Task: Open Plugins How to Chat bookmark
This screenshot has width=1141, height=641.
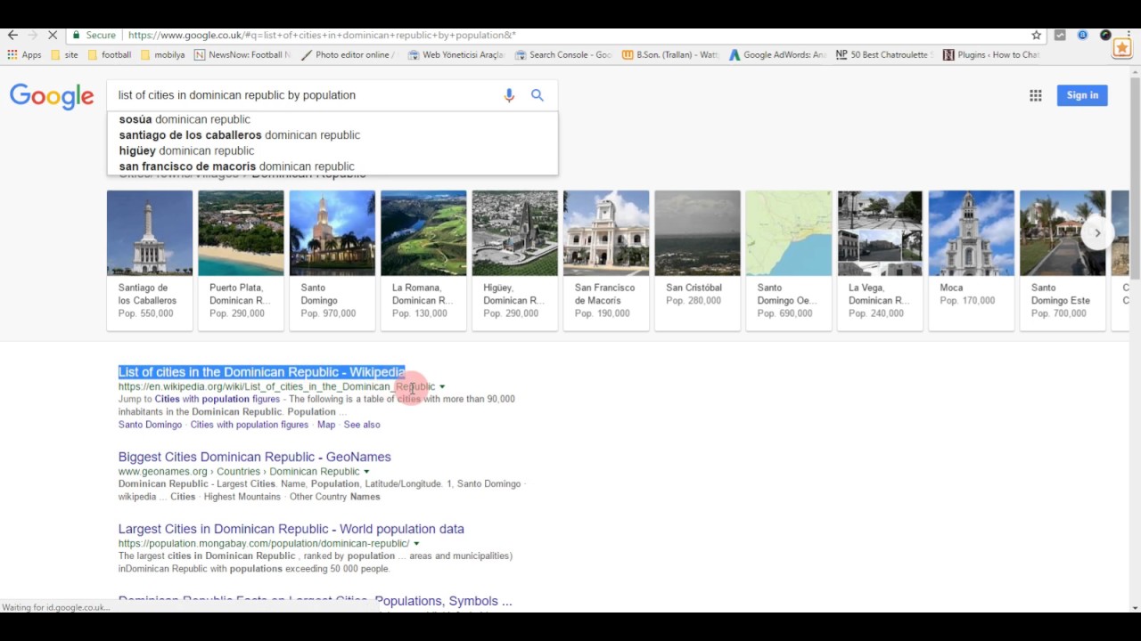Action: (991, 55)
